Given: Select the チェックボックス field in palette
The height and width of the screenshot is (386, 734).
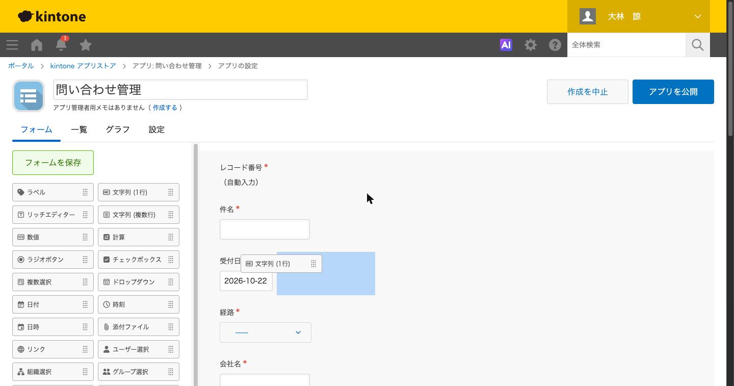Looking at the screenshot, I should point(139,260).
